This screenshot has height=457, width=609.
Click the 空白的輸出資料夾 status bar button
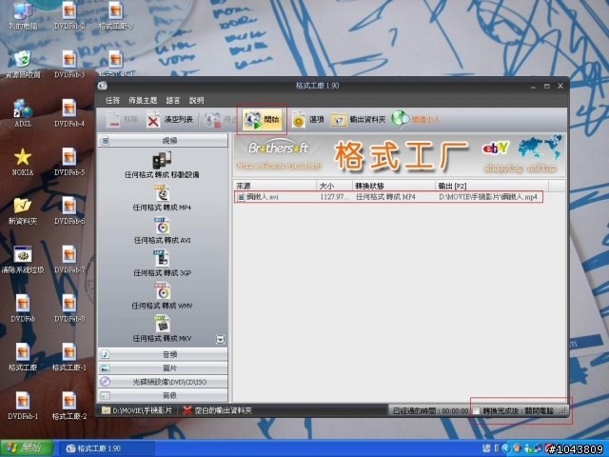tap(218, 410)
